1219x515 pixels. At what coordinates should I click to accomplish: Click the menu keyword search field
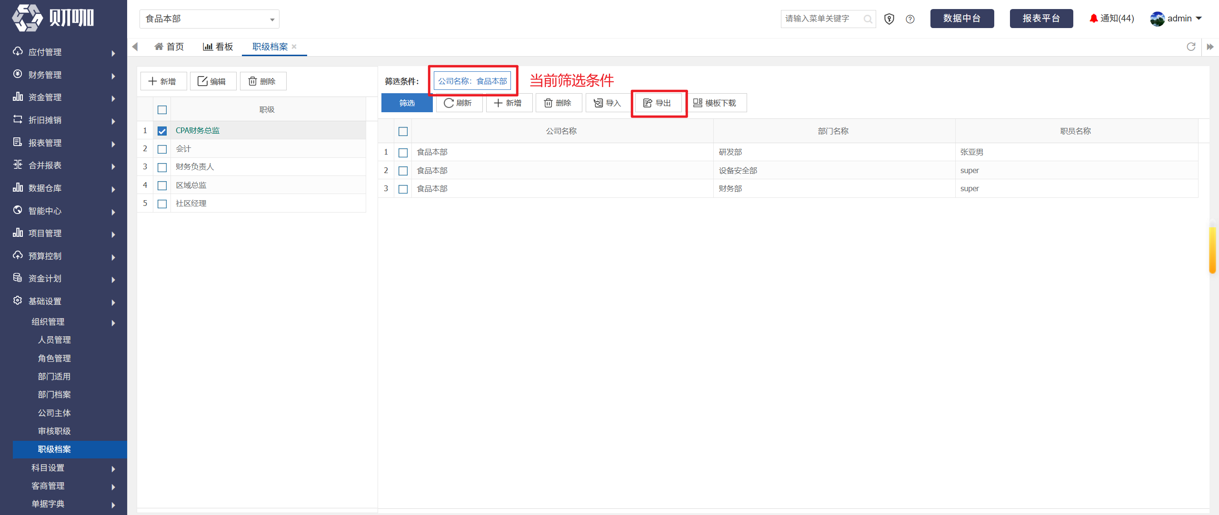click(822, 19)
